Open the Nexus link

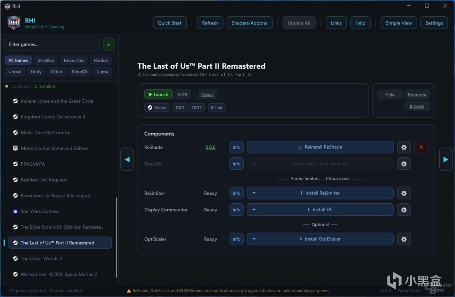tap(207, 94)
